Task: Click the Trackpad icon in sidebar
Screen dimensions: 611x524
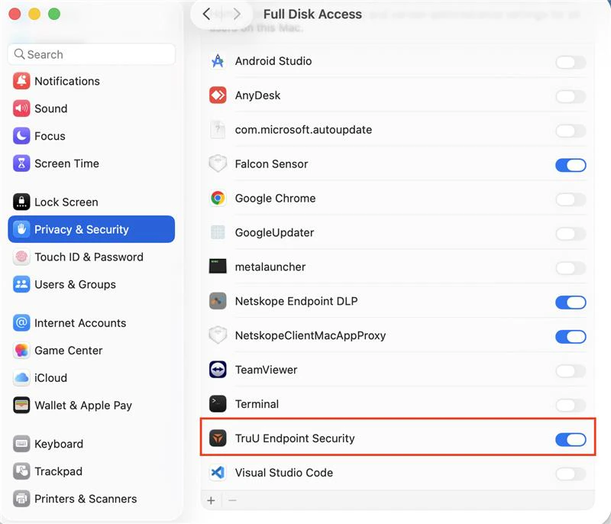Action: coord(21,471)
